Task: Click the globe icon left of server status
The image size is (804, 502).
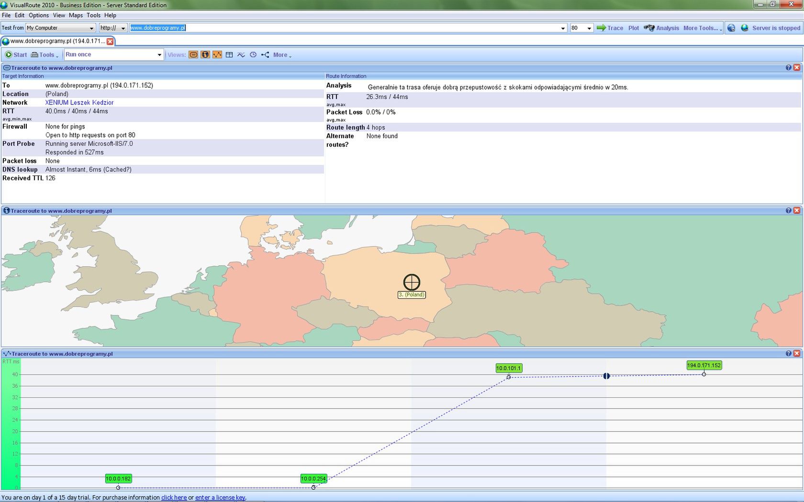Action: click(x=731, y=28)
